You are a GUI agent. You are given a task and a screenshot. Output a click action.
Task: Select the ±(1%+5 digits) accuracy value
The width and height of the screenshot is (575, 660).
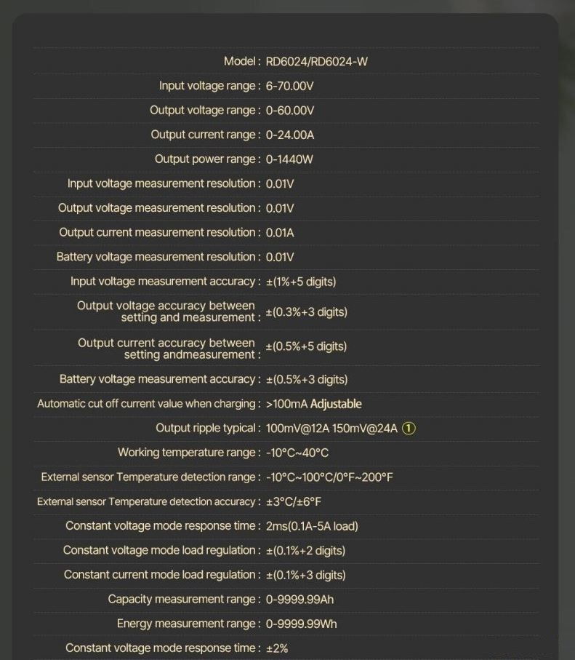(301, 282)
